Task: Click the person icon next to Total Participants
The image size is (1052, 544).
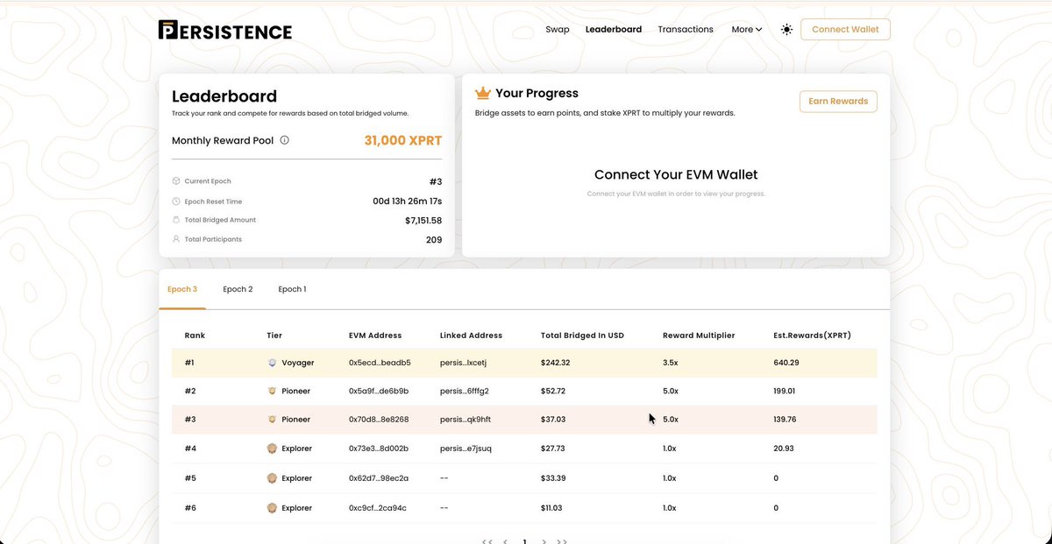Action: pos(176,239)
